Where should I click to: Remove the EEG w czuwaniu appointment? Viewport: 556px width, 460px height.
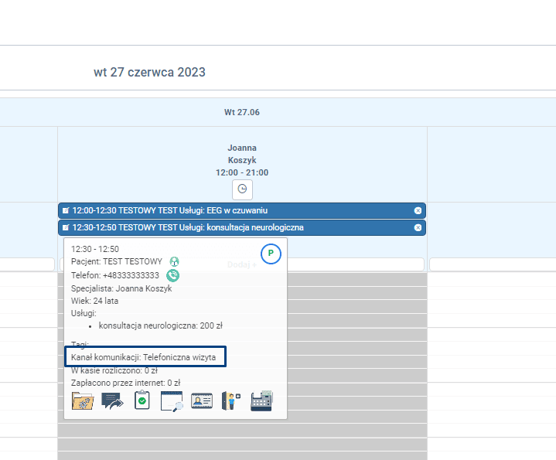tap(418, 210)
